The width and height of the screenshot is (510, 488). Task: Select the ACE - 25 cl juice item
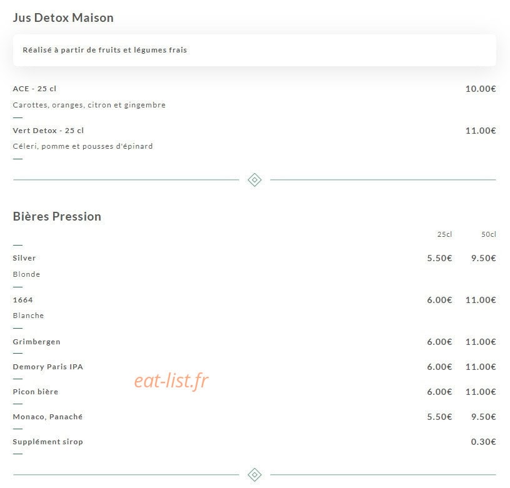(34, 89)
